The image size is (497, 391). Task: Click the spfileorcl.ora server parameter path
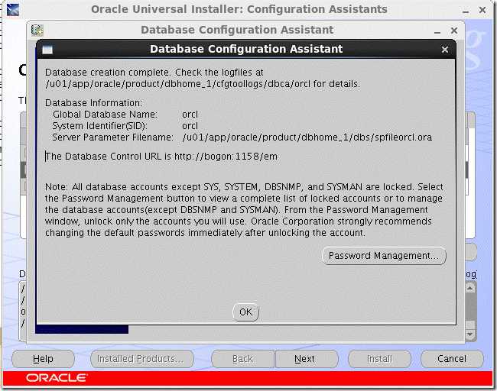307,137
